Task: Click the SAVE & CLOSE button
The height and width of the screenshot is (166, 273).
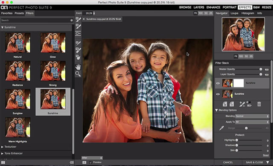Action: pos(254,162)
